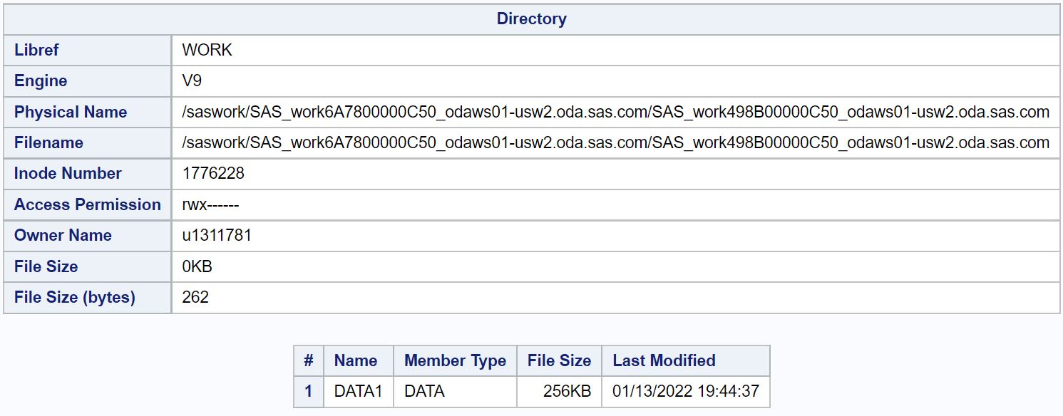Click the Access Permission label
1063x416 pixels.
pos(88,204)
